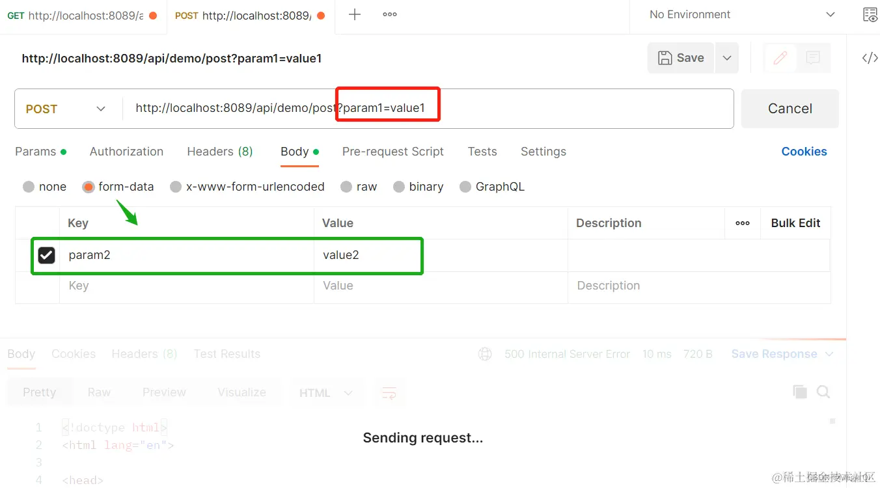Cancel the request being sent
This screenshot has height=488, width=880.
[x=790, y=109]
